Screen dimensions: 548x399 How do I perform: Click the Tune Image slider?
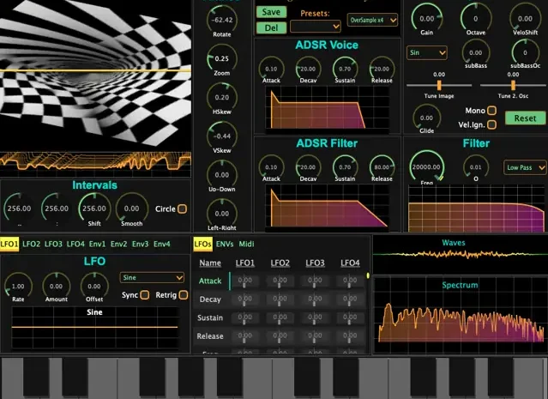439,85
